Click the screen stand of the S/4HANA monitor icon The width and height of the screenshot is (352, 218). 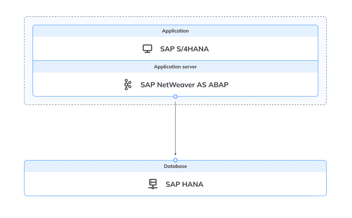147,52
